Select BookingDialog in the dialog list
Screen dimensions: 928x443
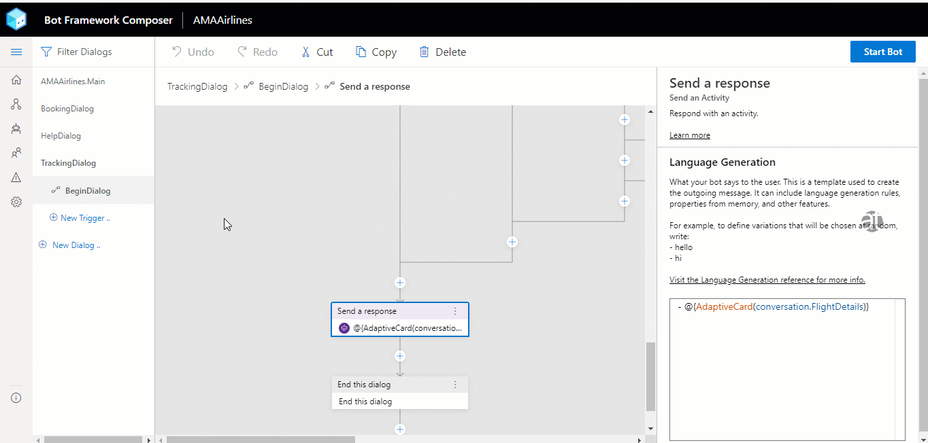(67, 109)
